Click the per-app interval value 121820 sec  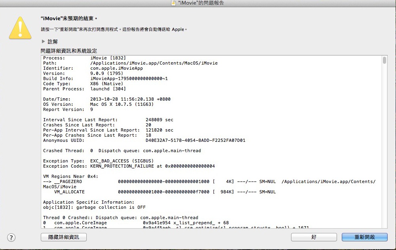coord(159,130)
